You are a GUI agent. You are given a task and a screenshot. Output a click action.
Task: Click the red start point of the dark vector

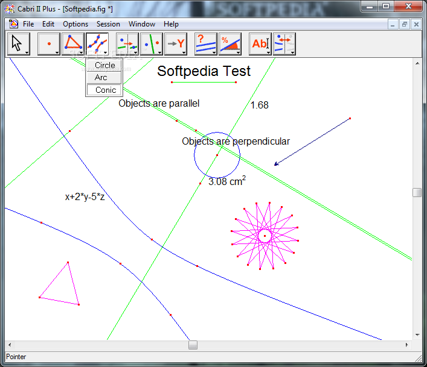[x=350, y=119]
